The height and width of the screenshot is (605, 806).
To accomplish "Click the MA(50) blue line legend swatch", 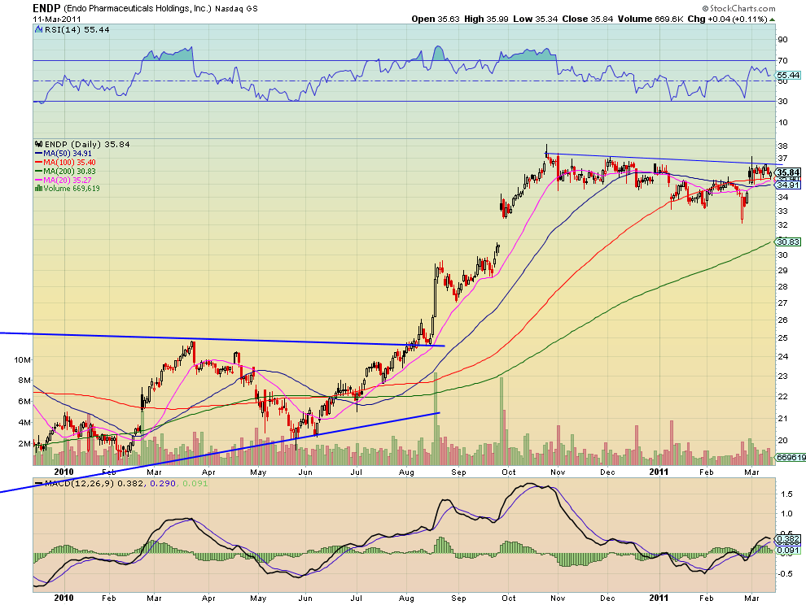I will coord(38,154).
